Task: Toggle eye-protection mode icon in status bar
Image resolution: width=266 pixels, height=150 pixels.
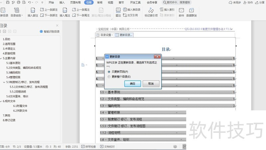Action: coord(175,147)
